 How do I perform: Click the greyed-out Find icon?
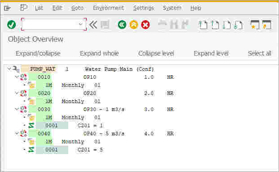pyautogui.click(x=174, y=25)
